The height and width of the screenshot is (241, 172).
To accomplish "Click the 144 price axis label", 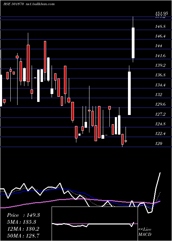I will tap(159, 46).
